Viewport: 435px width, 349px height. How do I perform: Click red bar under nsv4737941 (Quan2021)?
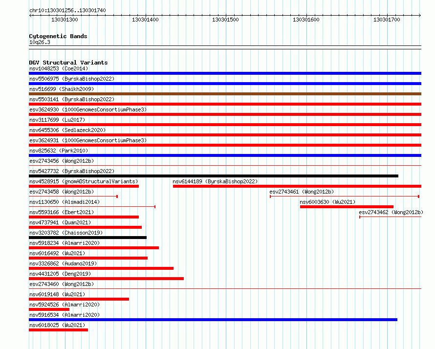85,227
